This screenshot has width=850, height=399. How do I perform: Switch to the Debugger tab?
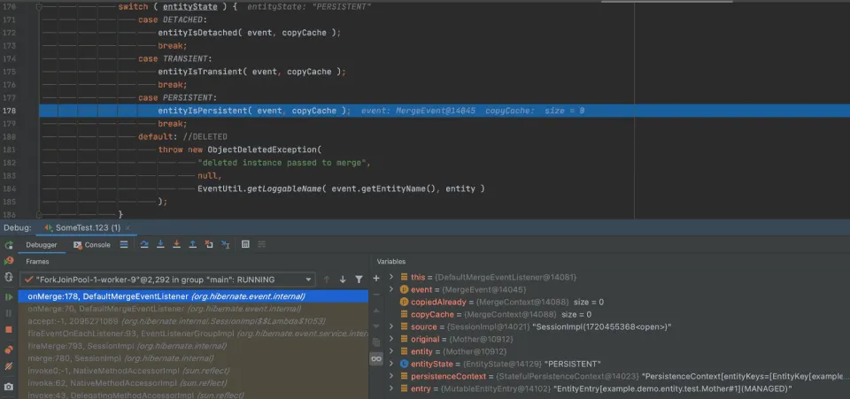pyautogui.click(x=42, y=245)
